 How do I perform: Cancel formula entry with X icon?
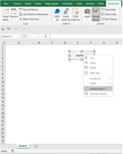click(31, 36)
